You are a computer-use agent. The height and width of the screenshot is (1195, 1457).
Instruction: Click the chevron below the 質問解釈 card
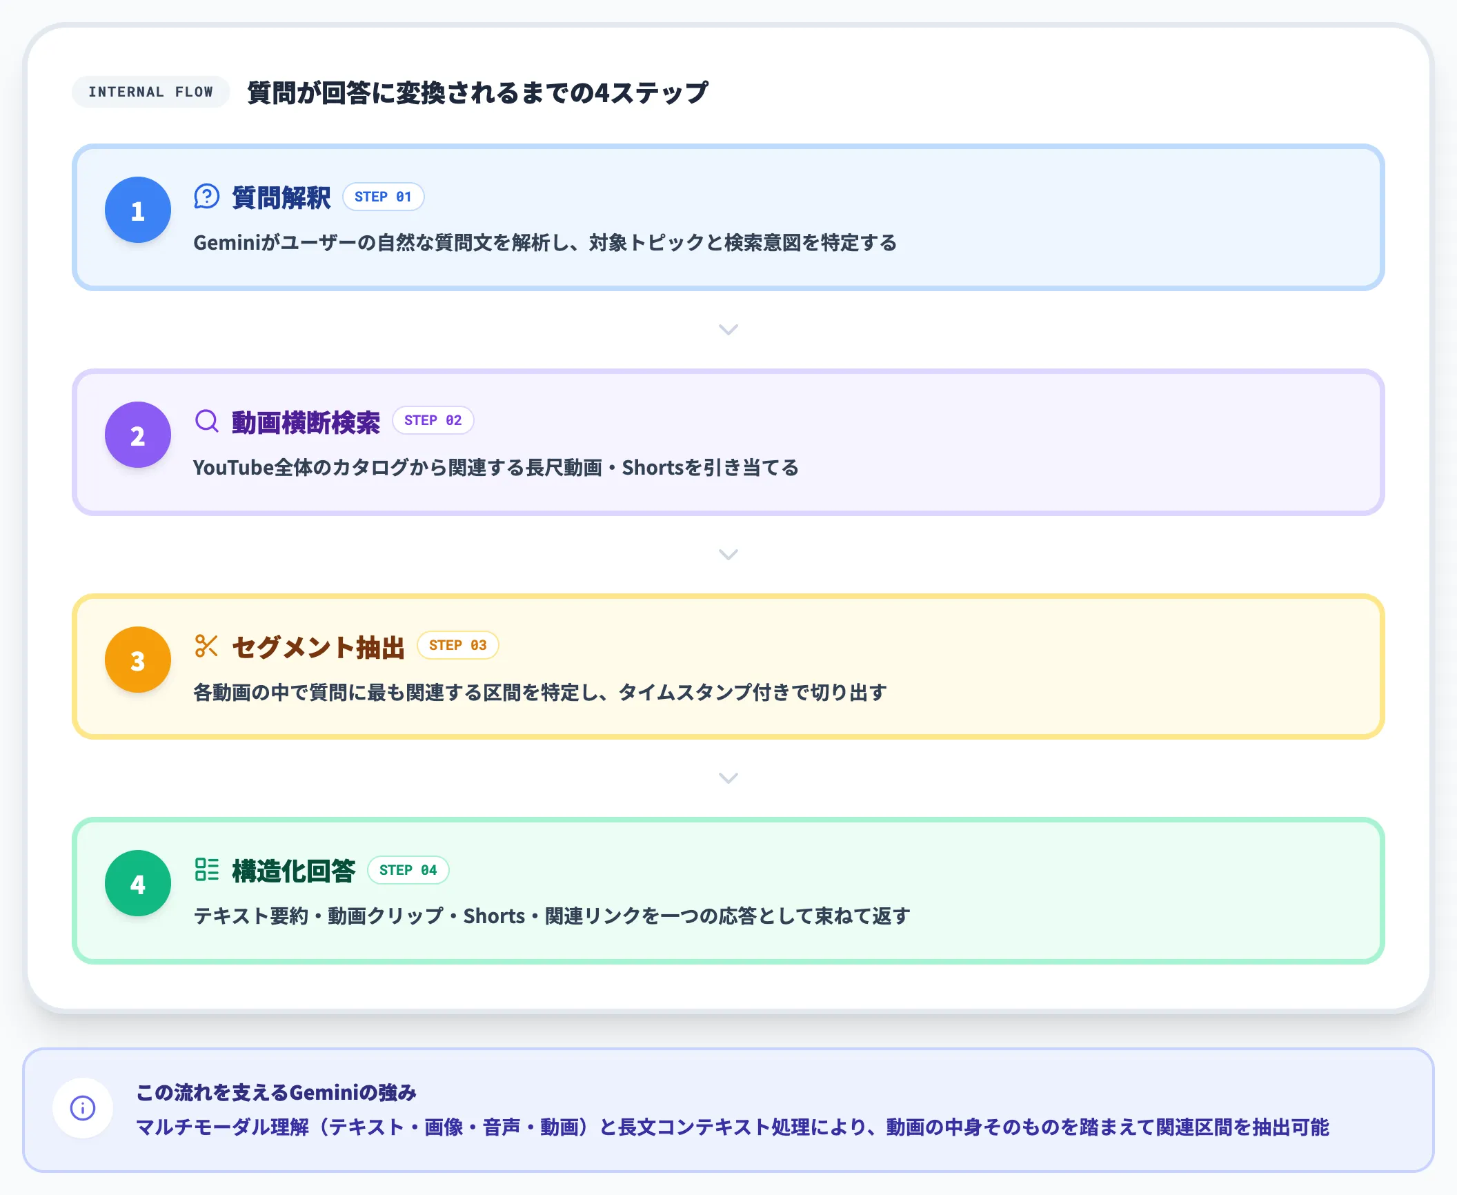point(728,330)
